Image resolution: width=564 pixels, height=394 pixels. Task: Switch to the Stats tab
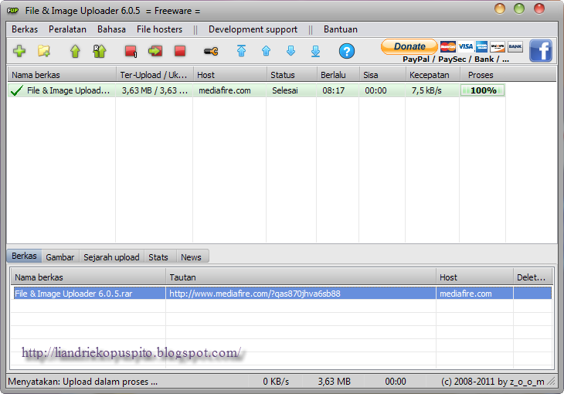tap(158, 257)
